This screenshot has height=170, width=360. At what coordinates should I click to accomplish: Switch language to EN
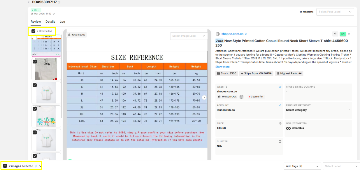click(x=343, y=34)
